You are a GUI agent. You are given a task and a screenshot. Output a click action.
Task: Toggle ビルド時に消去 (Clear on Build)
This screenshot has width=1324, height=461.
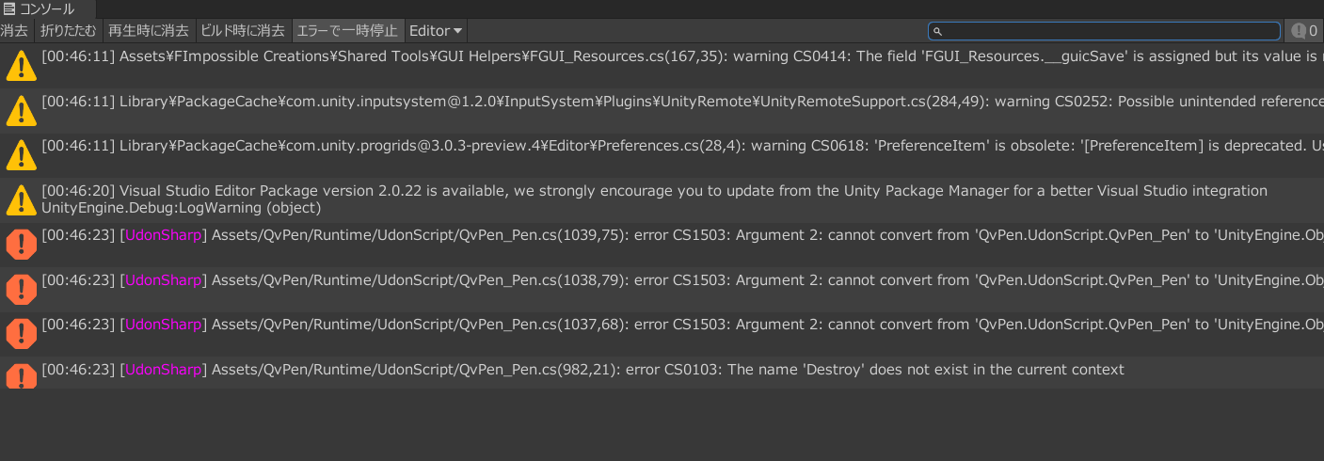(243, 31)
